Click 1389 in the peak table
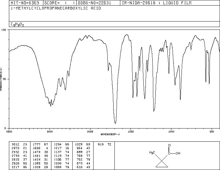Image resolution: width=220 pixels, height=170 pixels. [x=37, y=164]
